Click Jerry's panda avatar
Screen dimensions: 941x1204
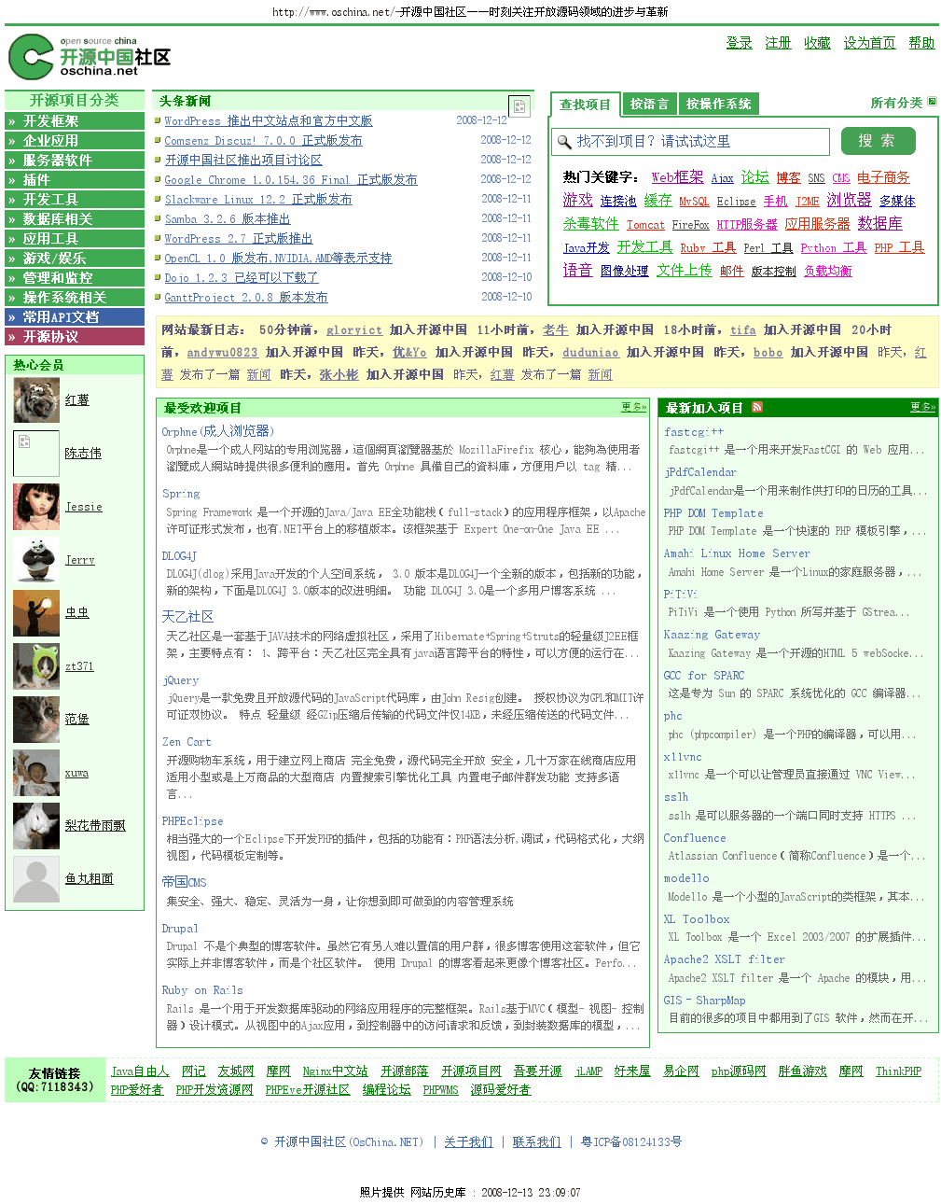(36, 560)
